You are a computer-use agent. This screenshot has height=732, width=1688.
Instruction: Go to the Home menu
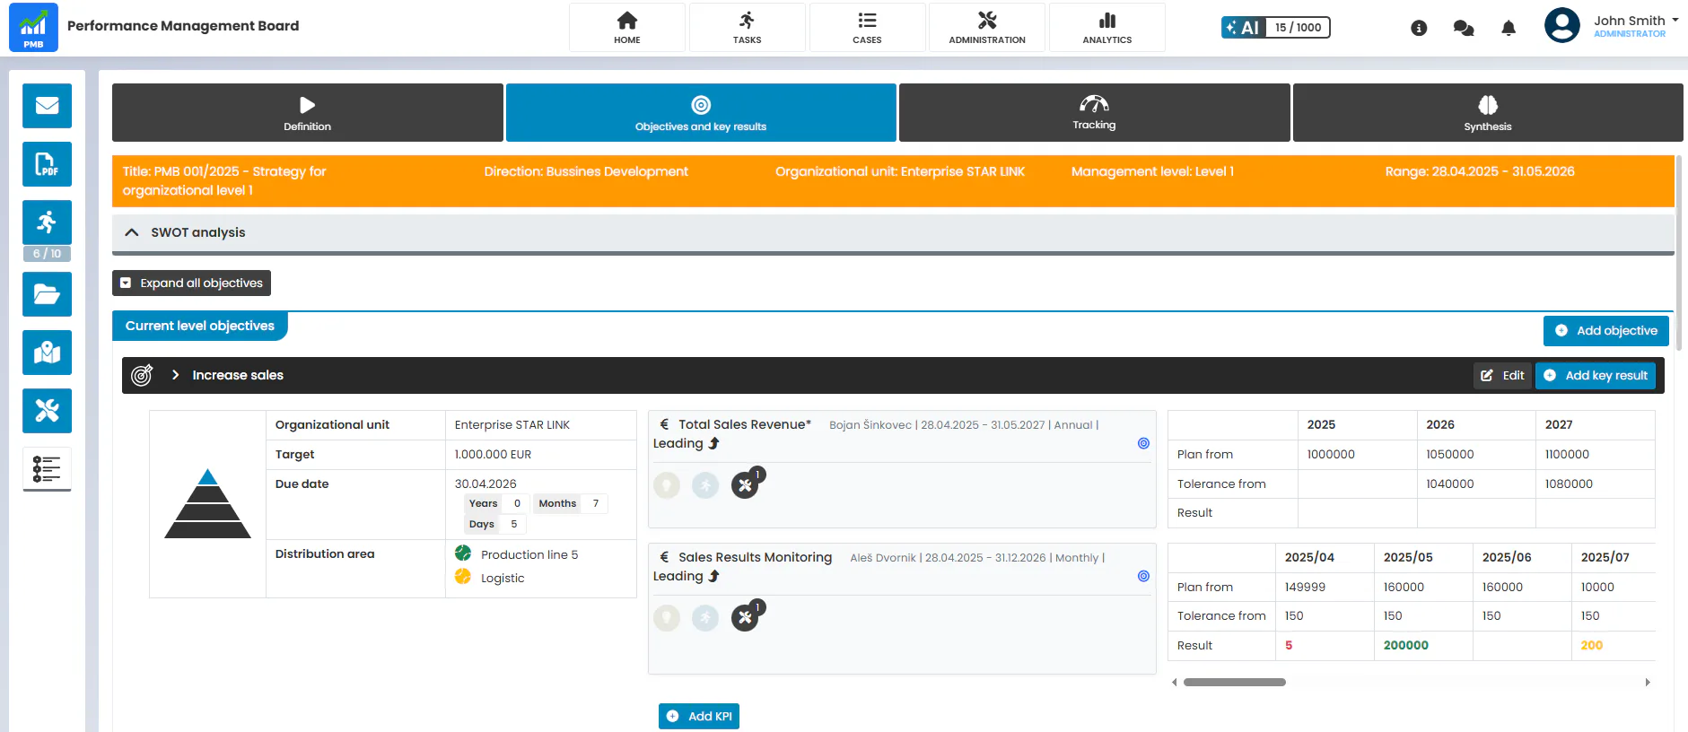click(627, 27)
